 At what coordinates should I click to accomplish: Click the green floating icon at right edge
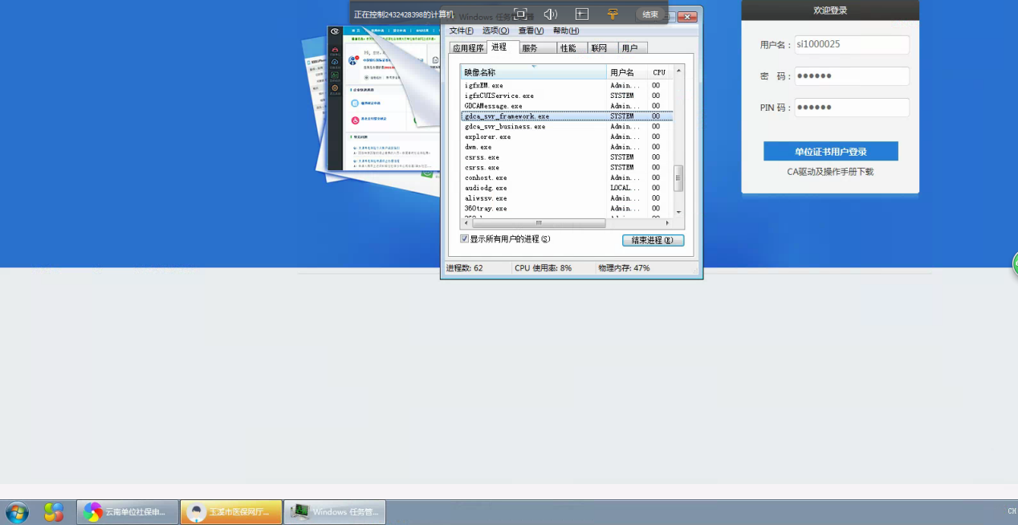click(x=1015, y=263)
